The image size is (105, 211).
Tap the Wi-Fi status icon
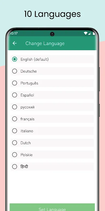tap(86, 33)
